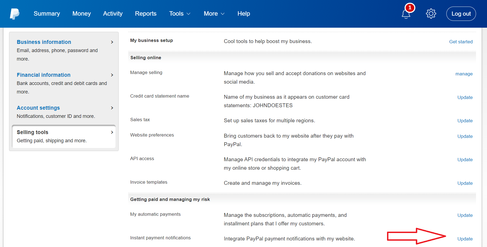Screen dimensions: 487x247
Task: Go to the Money menu item
Action: pyautogui.click(x=82, y=14)
